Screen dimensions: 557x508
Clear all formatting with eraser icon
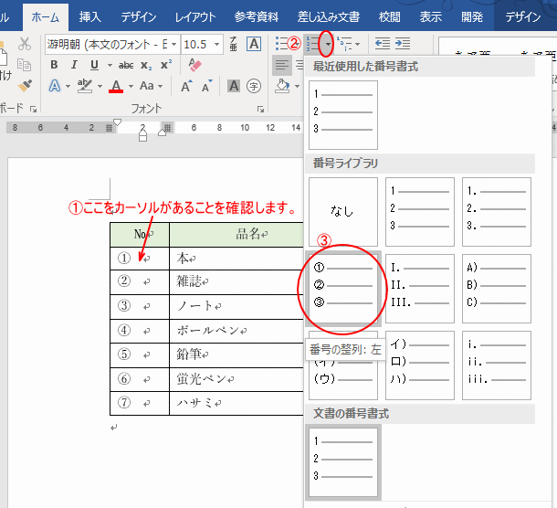pyautogui.click(x=194, y=65)
